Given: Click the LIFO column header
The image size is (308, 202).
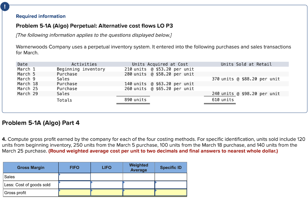Looking at the screenshot, I should tap(107, 168).
